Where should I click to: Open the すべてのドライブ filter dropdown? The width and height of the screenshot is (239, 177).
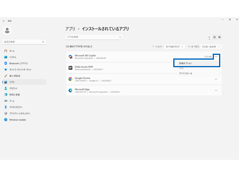[175, 47]
